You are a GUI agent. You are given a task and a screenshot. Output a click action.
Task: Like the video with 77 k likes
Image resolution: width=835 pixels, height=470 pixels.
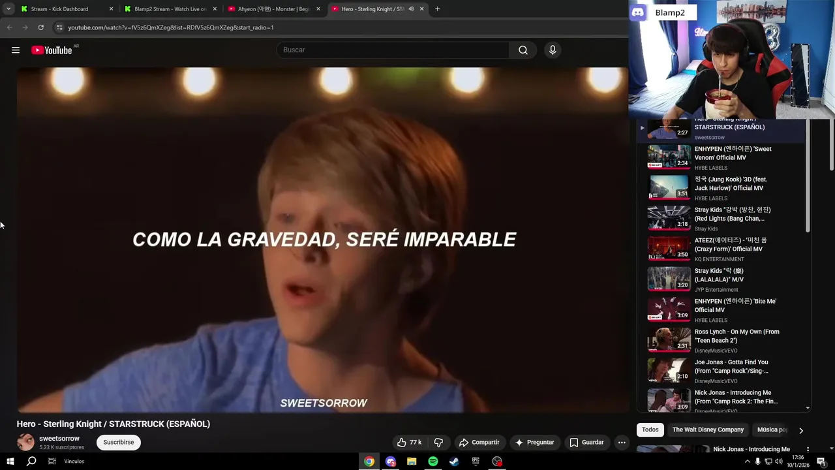click(409, 443)
